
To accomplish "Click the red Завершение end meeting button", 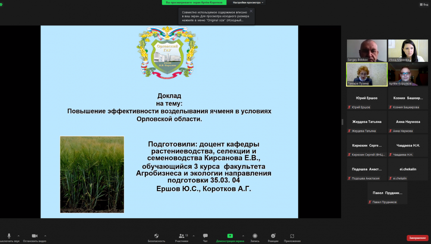I will 417,238.
